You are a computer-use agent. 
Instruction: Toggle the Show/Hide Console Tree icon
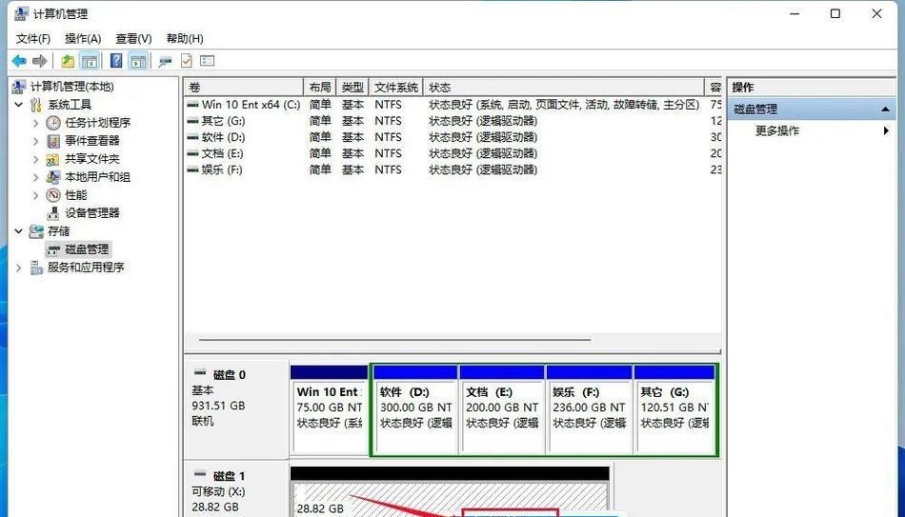(89, 61)
